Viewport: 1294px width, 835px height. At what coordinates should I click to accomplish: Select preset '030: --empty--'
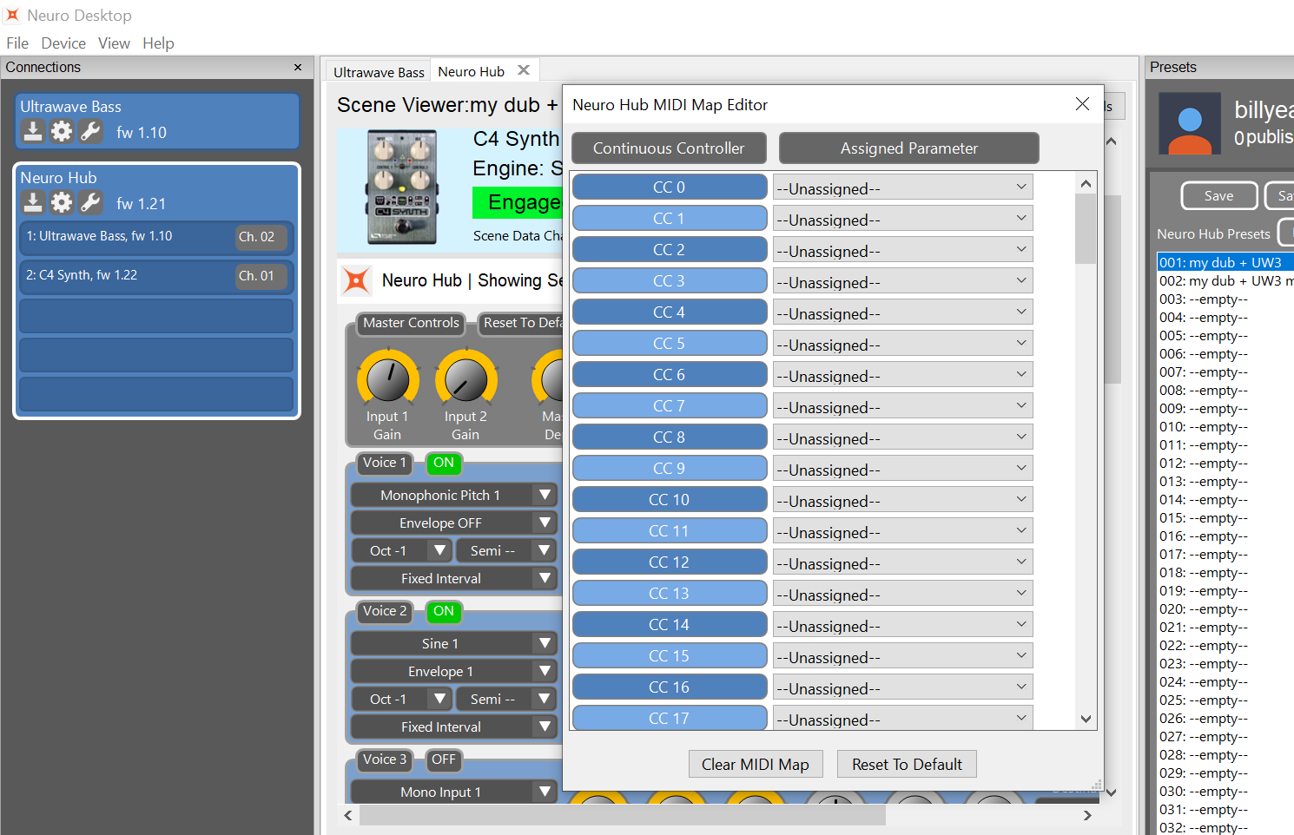click(x=1225, y=791)
